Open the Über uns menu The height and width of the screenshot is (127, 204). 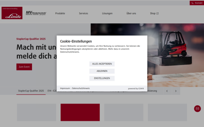coord(131,13)
